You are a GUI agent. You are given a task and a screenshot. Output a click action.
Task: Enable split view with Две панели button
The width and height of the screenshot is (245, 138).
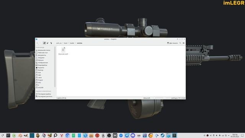172,43
